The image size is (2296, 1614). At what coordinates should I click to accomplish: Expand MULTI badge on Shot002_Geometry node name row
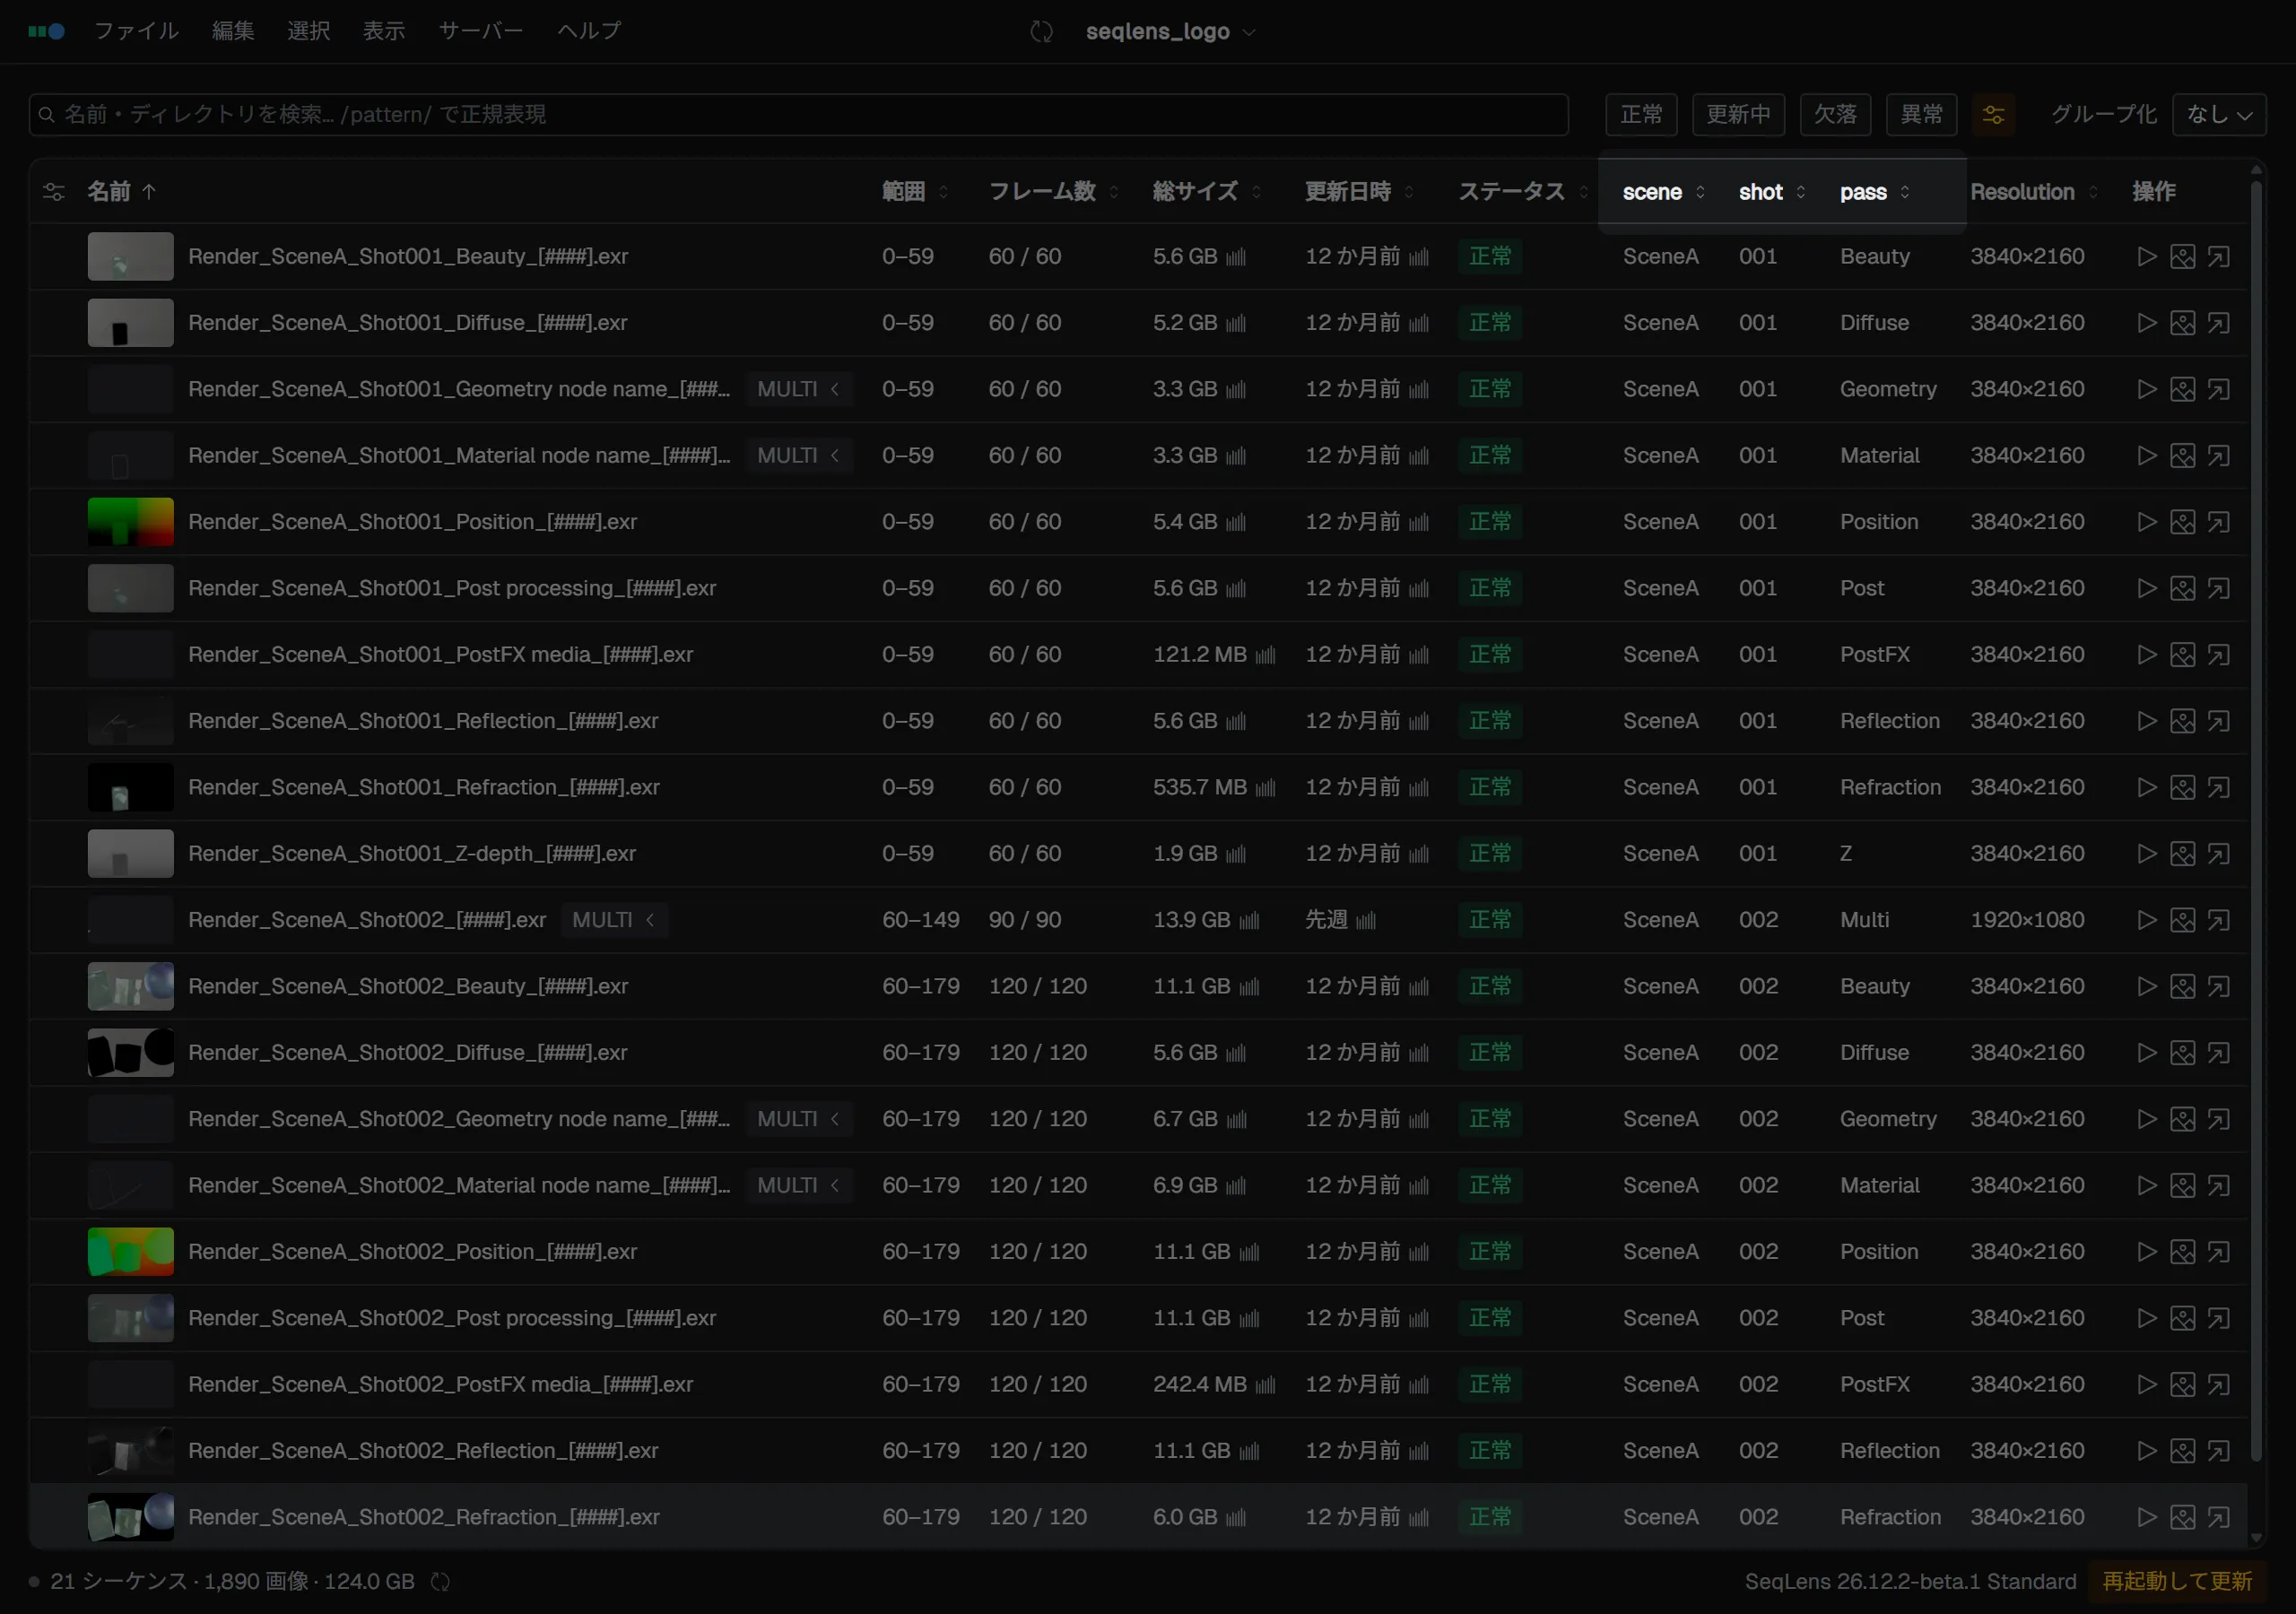pyautogui.click(x=798, y=1119)
